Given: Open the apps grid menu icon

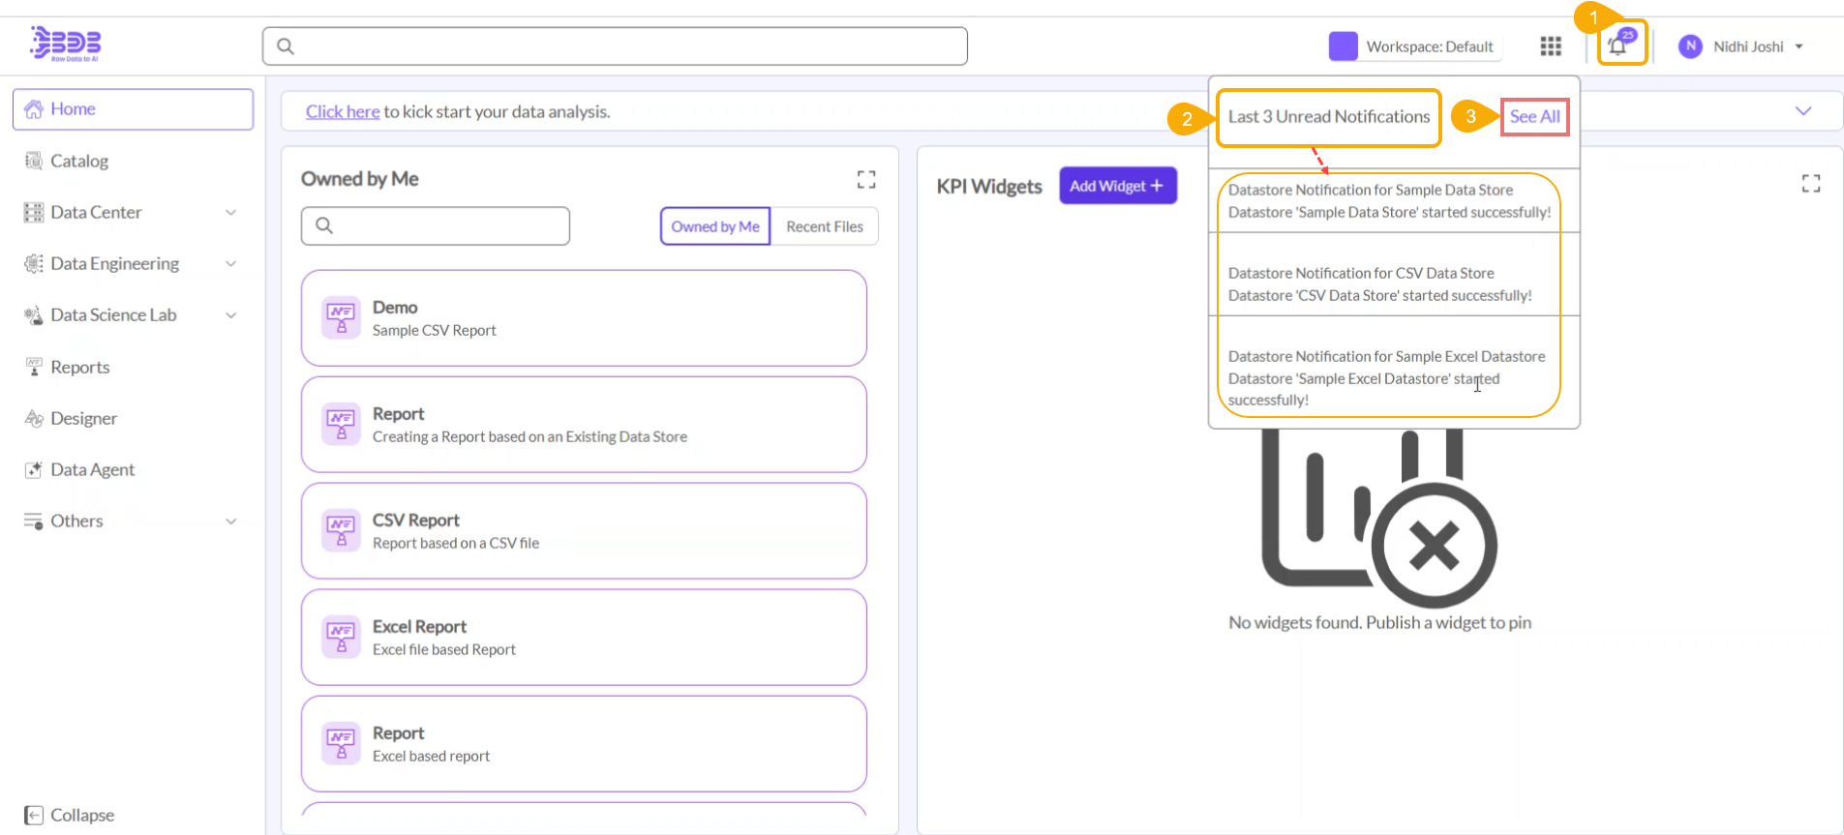Looking at the screenshot, I should coord(1551,46).
